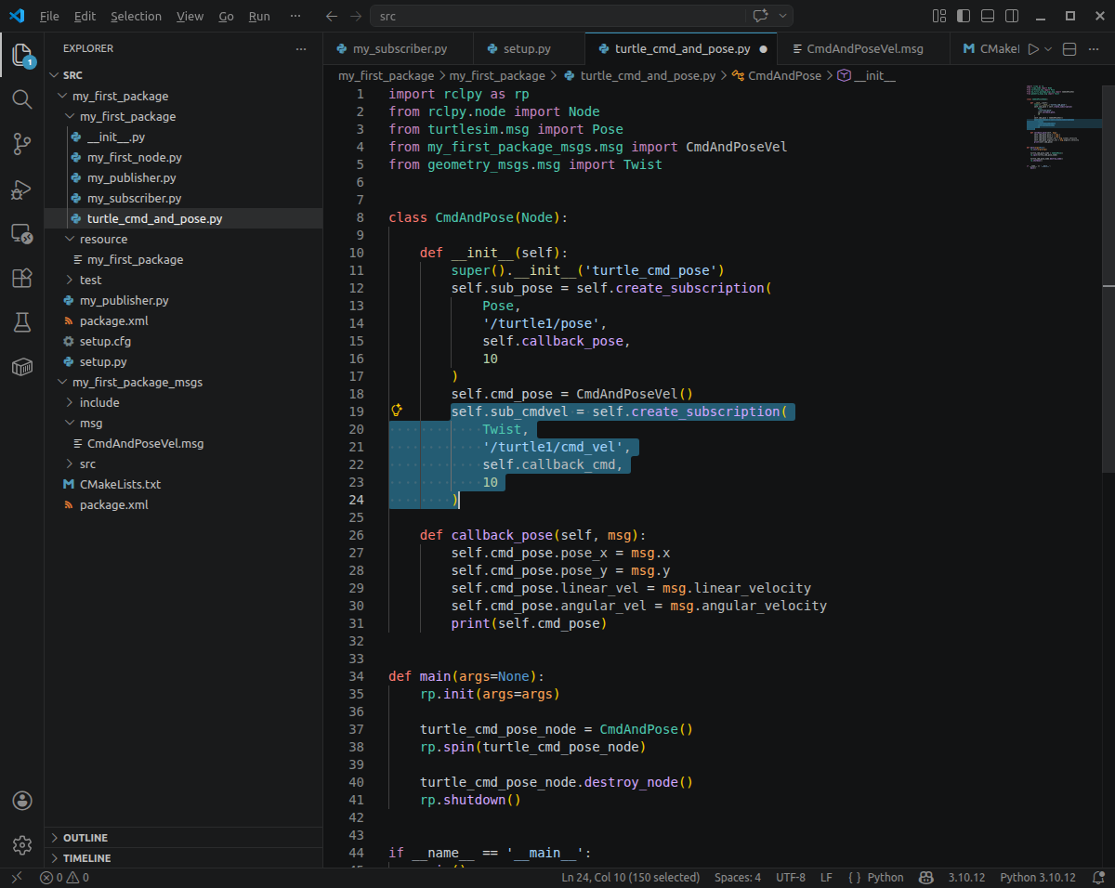Open Copilot chat icon in title bar
The width and height of the screenshot is (1115, 888).
760,17
